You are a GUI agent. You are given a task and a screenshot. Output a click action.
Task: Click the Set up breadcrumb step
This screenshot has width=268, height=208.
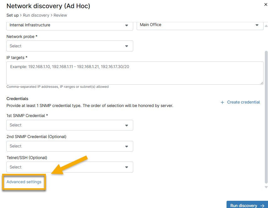click(13, 15)
